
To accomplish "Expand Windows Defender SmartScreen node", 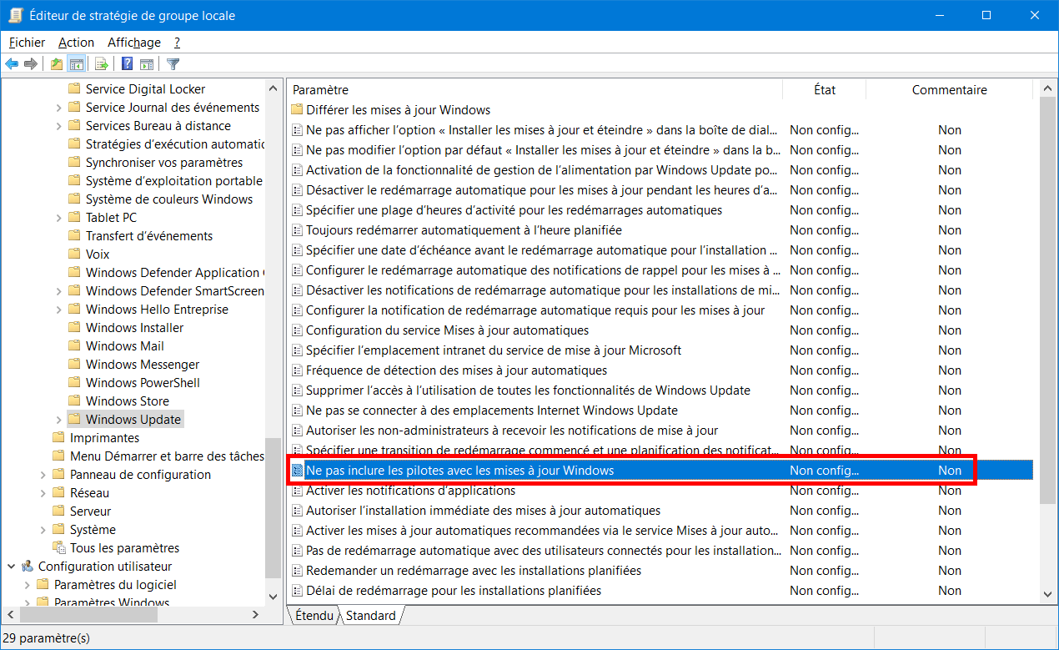I will click(58, 291).
